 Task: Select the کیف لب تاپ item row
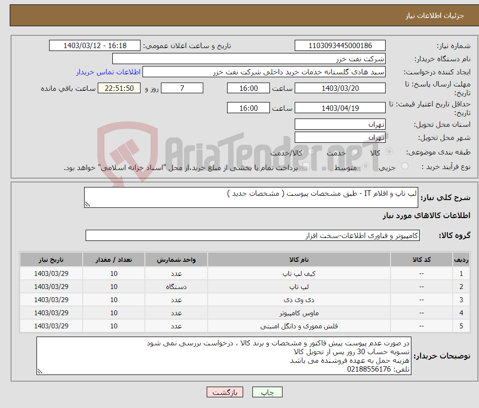pyautogui.click(x=245, y=273)
